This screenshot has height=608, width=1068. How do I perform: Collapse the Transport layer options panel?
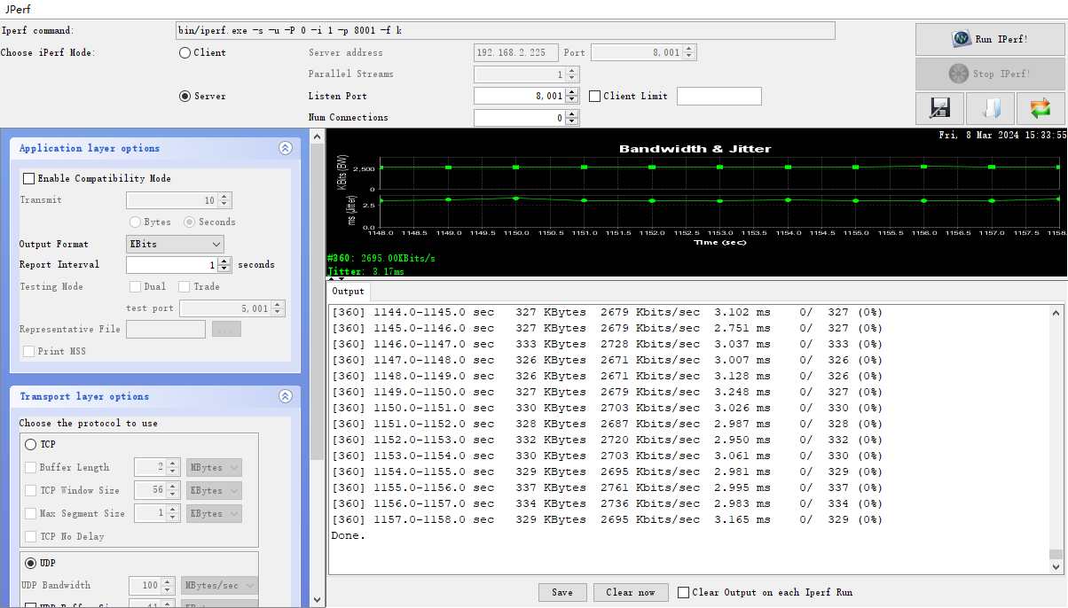click(x=285, y=396)
